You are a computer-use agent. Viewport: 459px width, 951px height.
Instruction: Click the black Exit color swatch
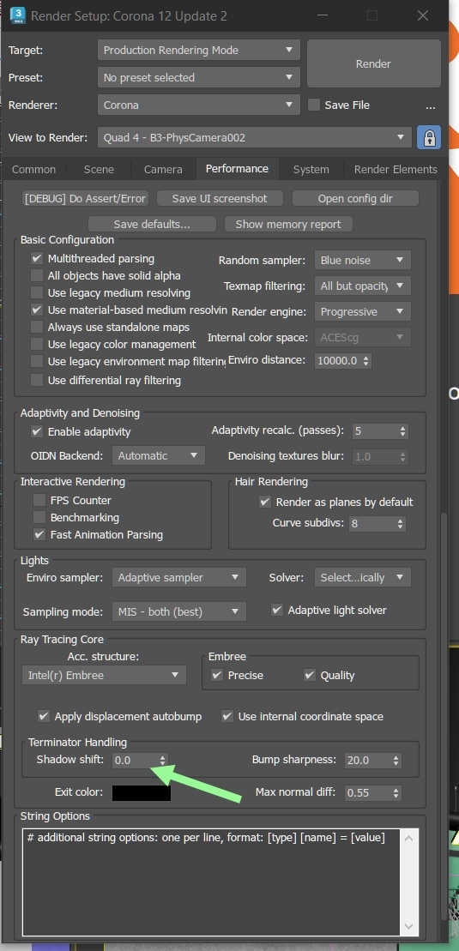tap(142, 792)
